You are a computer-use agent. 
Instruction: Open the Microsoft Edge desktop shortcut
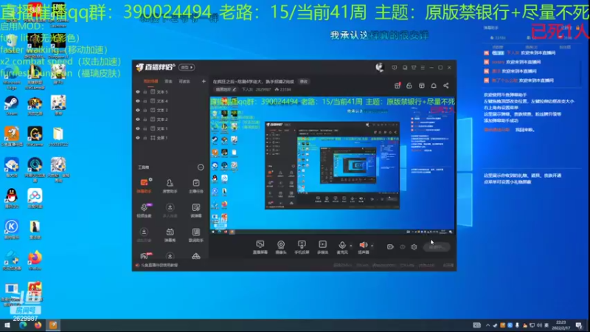(x=12, y=78)
